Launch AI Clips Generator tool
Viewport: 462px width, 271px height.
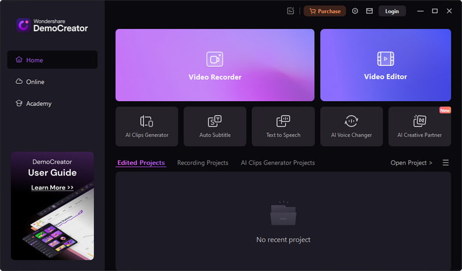coord(147,127)
